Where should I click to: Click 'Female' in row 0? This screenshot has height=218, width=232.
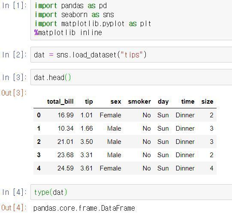pos(110,115)
